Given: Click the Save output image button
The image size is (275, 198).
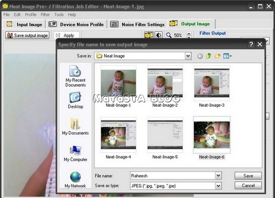Looking at the screenshot, I should click(27, 35).
